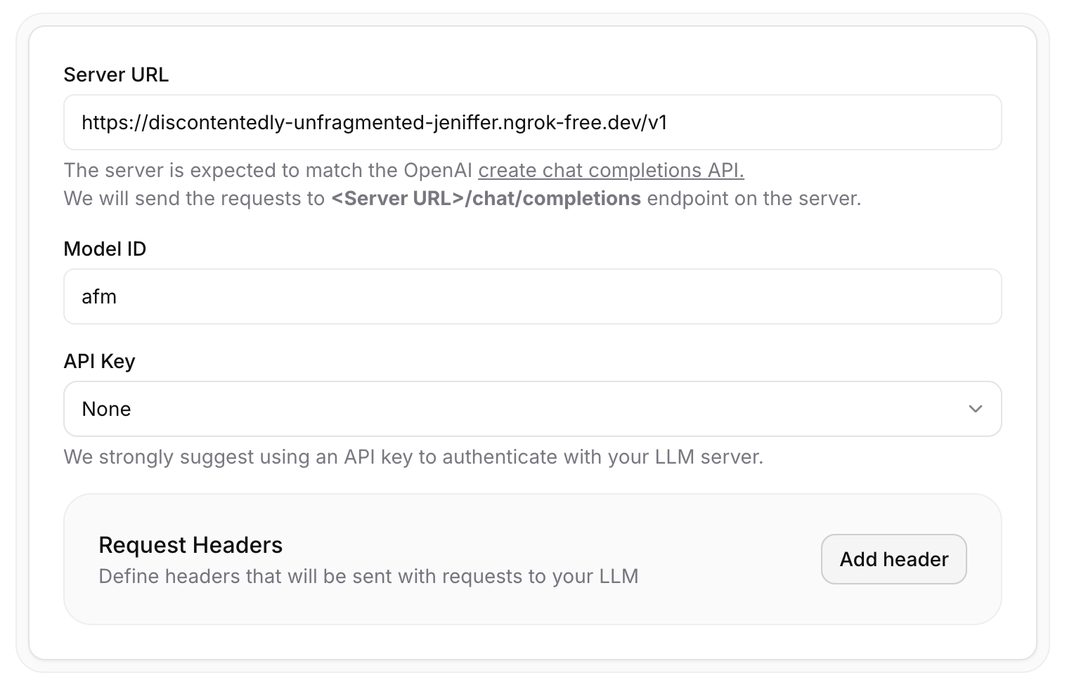This screenshot has height=687, width=1067.
Task: Click the 'Define headers that will be sent' description
Action: point(368,577)
